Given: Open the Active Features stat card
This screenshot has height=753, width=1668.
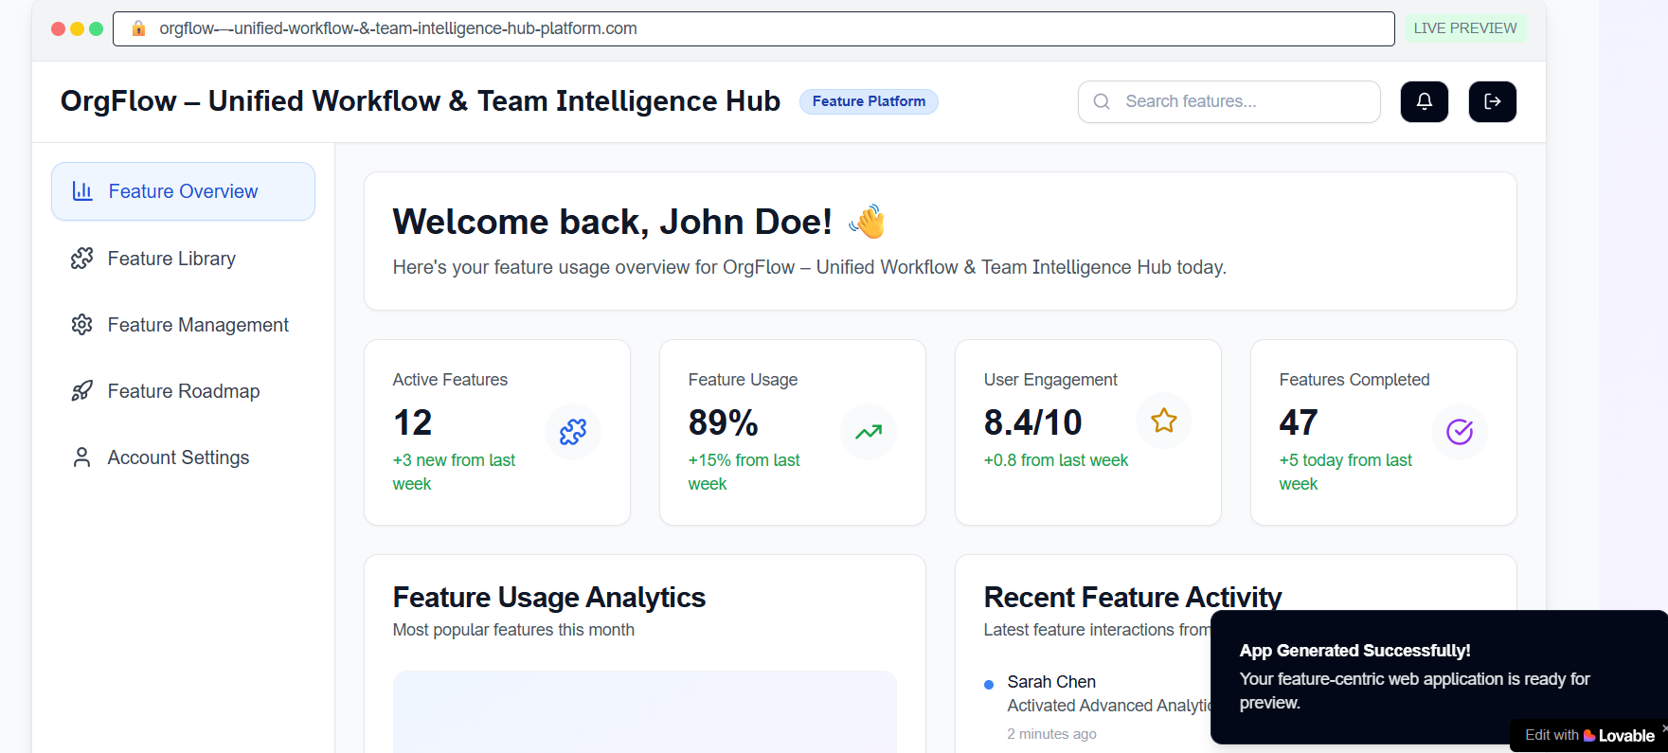Looking at the screenshot, I should pos(497,432).
